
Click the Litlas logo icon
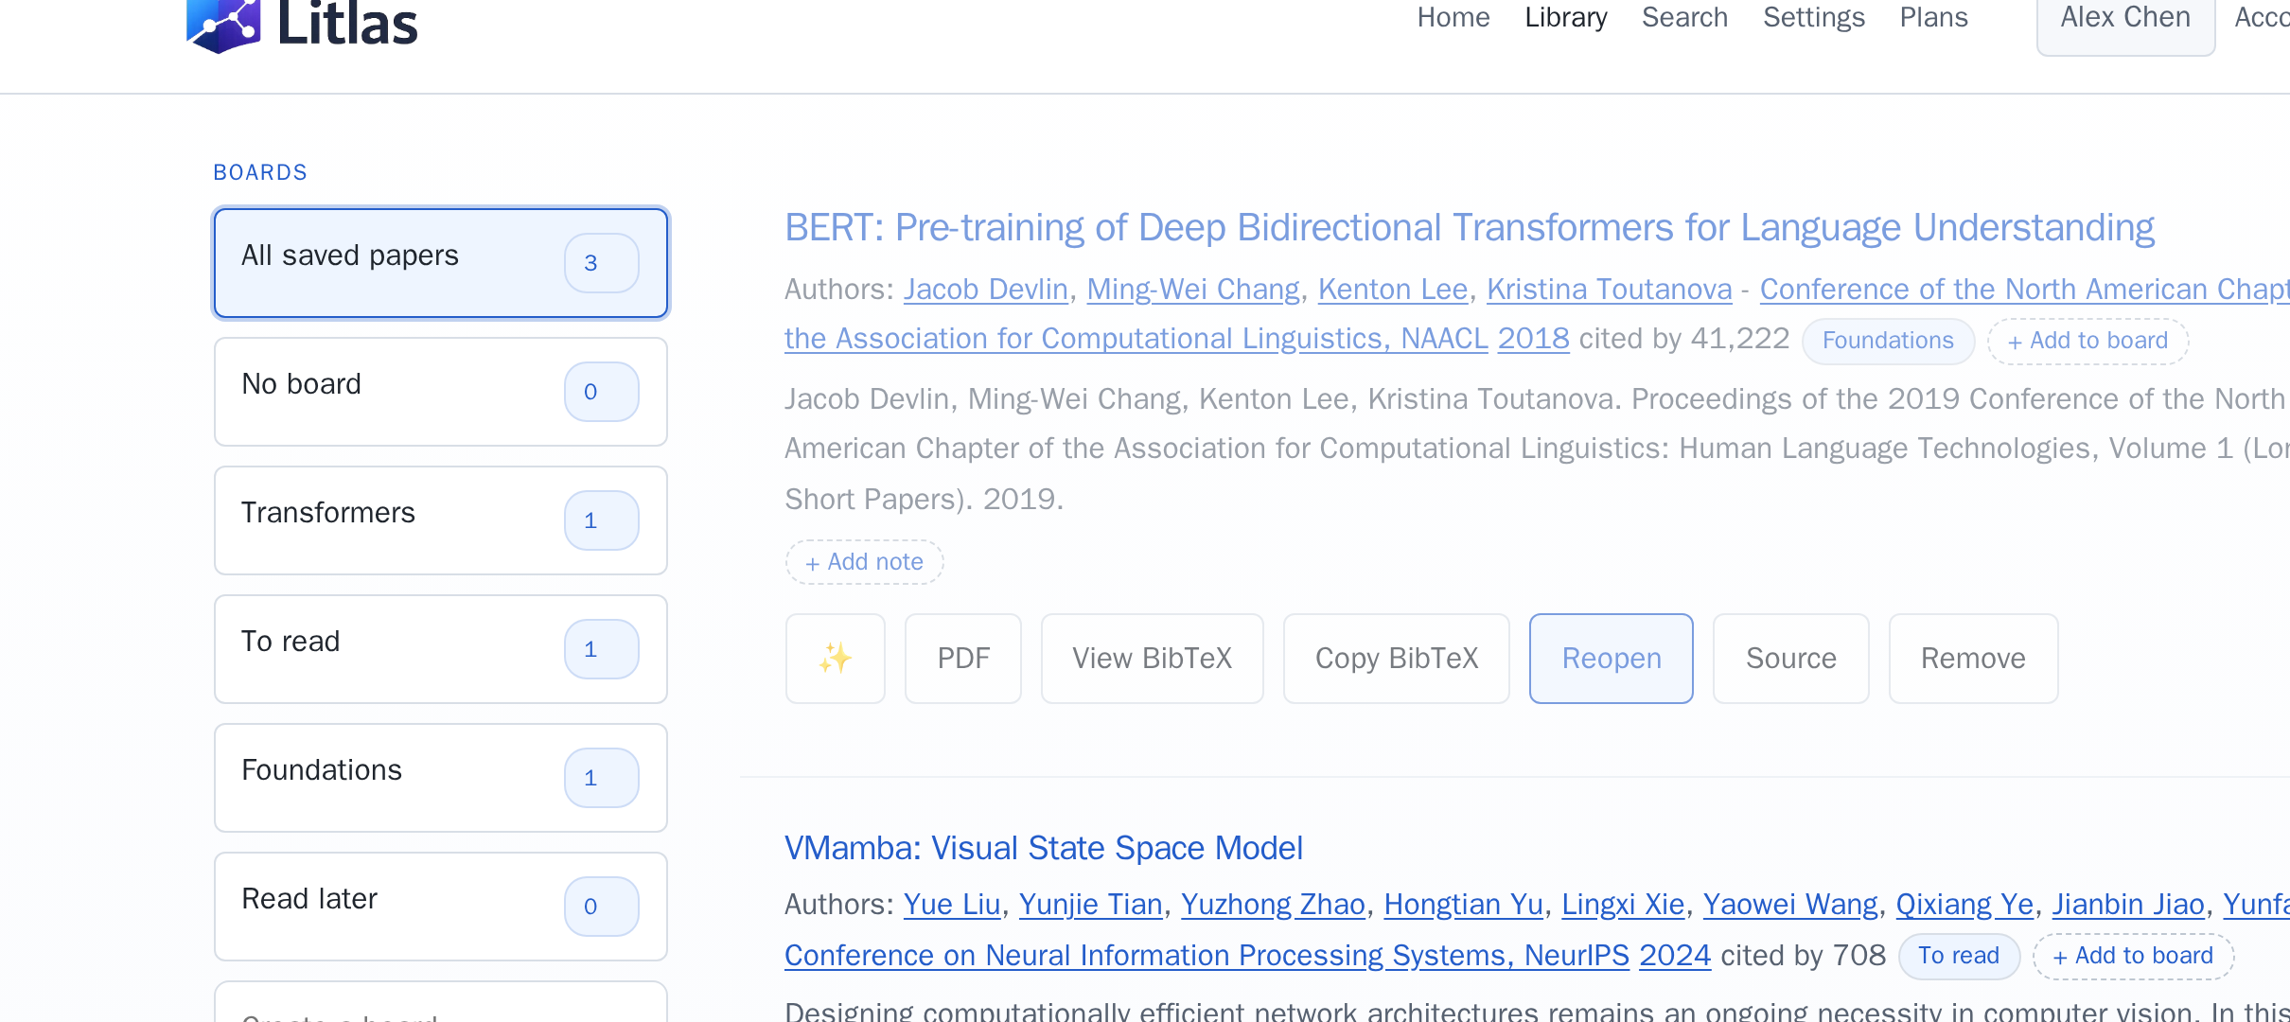coord(223,26)
